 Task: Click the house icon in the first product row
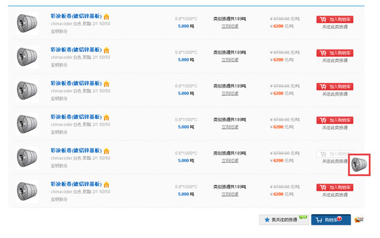106,17
